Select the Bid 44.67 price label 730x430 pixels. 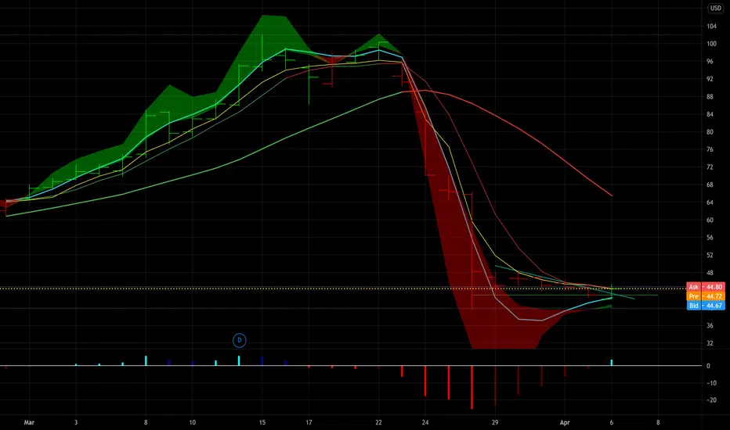click(x=706, y=306)
